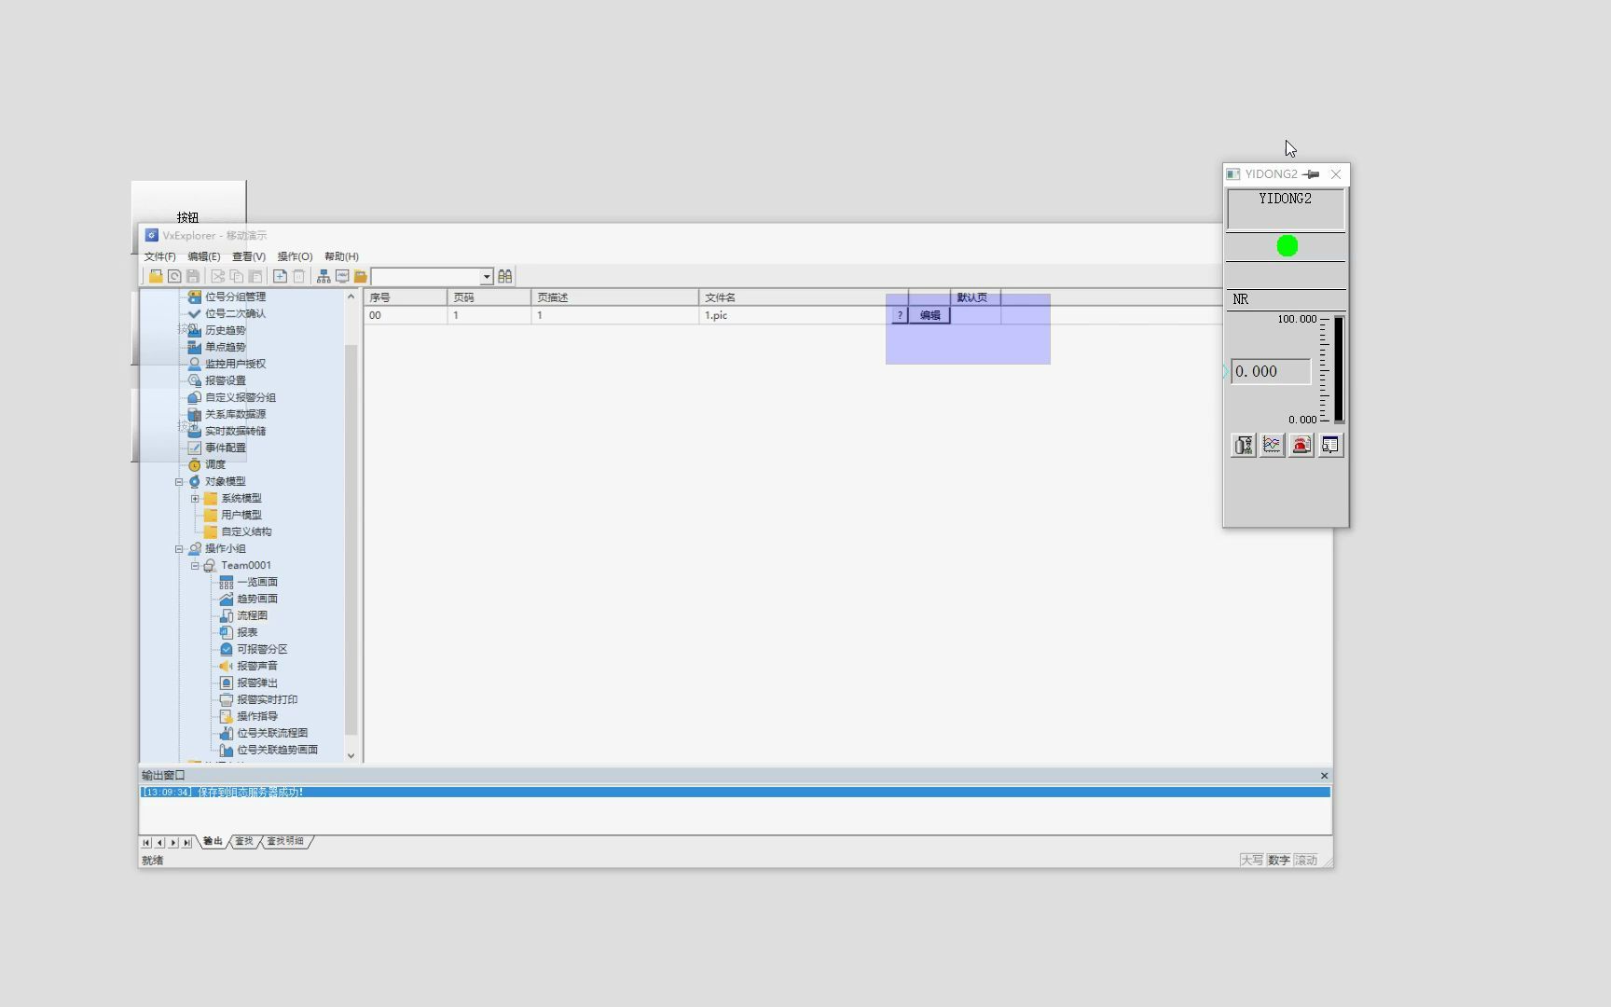Click the last-tab scroll arrow in output panel
Image resolution: width=1611 pixels, height=1007 pixels.
[x=187, y=842]
